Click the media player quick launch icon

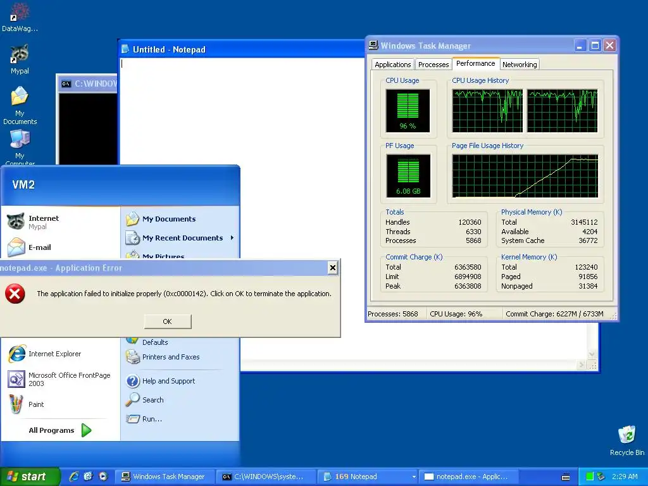[x=103, y=477]
